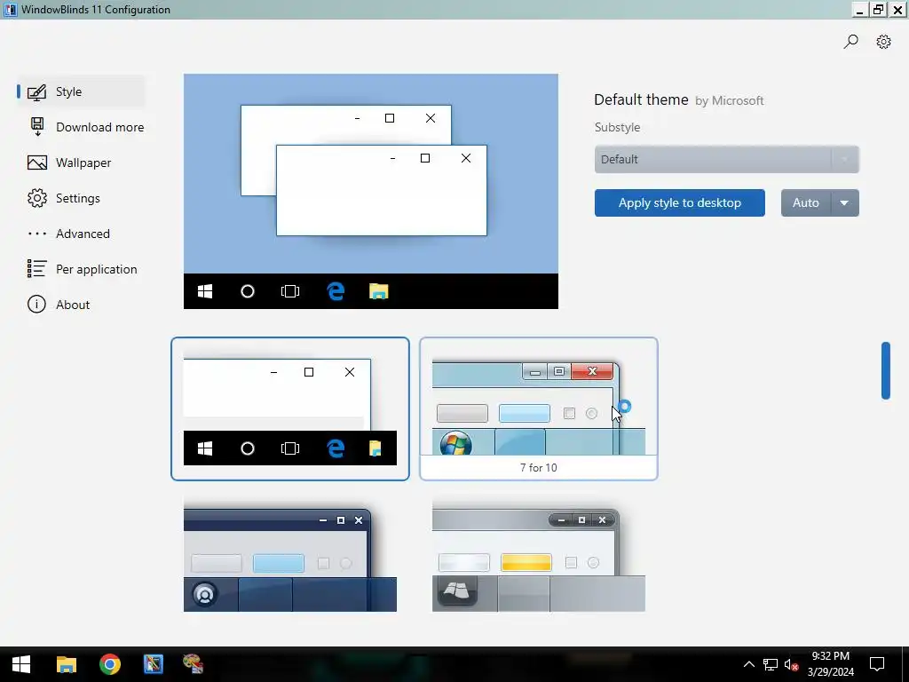Show hidden tray icons chevron
This screenshot has width=909, height=682.
(749, 664)
